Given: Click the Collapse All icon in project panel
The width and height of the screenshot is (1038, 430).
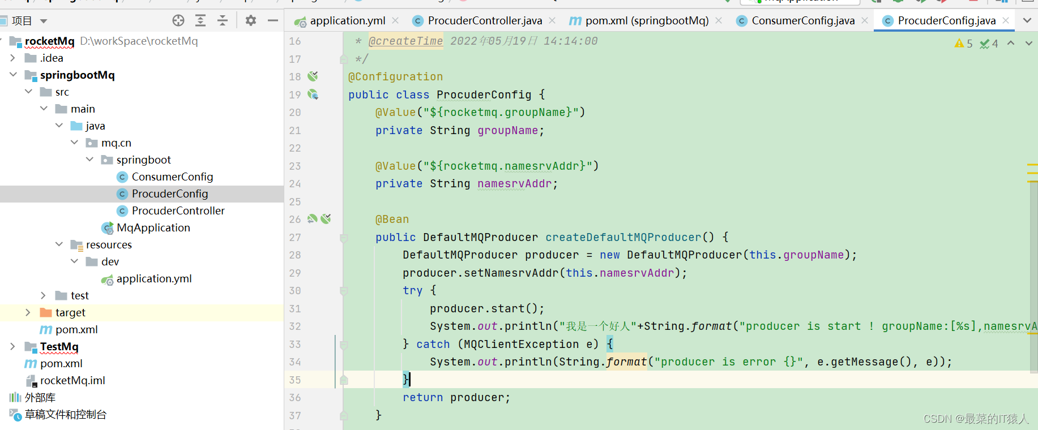Looking at the screenshot, I should (x=223, y=21).
